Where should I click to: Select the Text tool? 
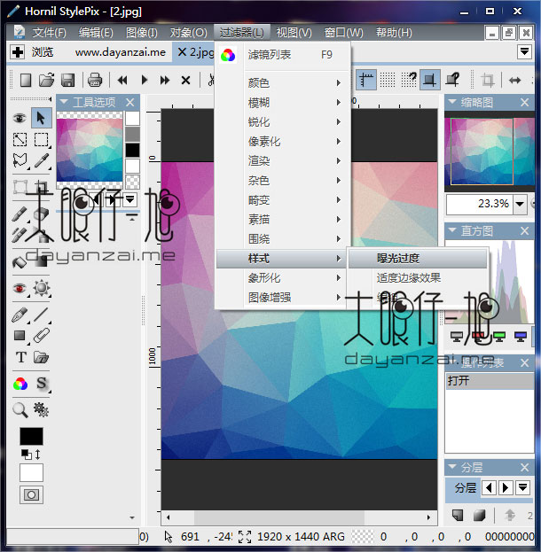click(20, 357)
